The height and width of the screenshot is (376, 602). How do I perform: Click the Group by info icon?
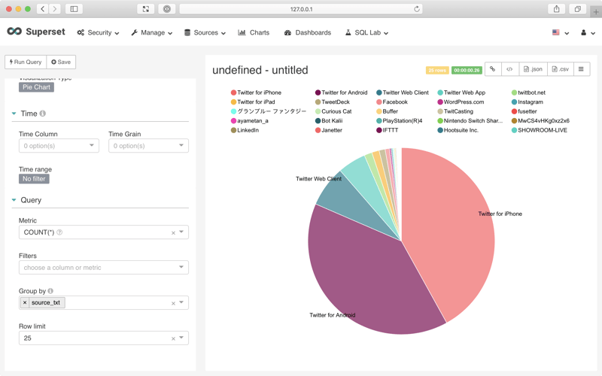pos(50,291)
